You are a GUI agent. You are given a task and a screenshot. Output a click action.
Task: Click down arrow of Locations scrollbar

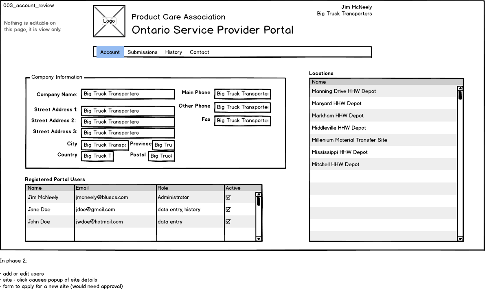coord(460,239)
